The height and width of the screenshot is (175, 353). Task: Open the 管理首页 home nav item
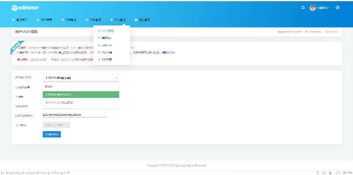point(20,20)
